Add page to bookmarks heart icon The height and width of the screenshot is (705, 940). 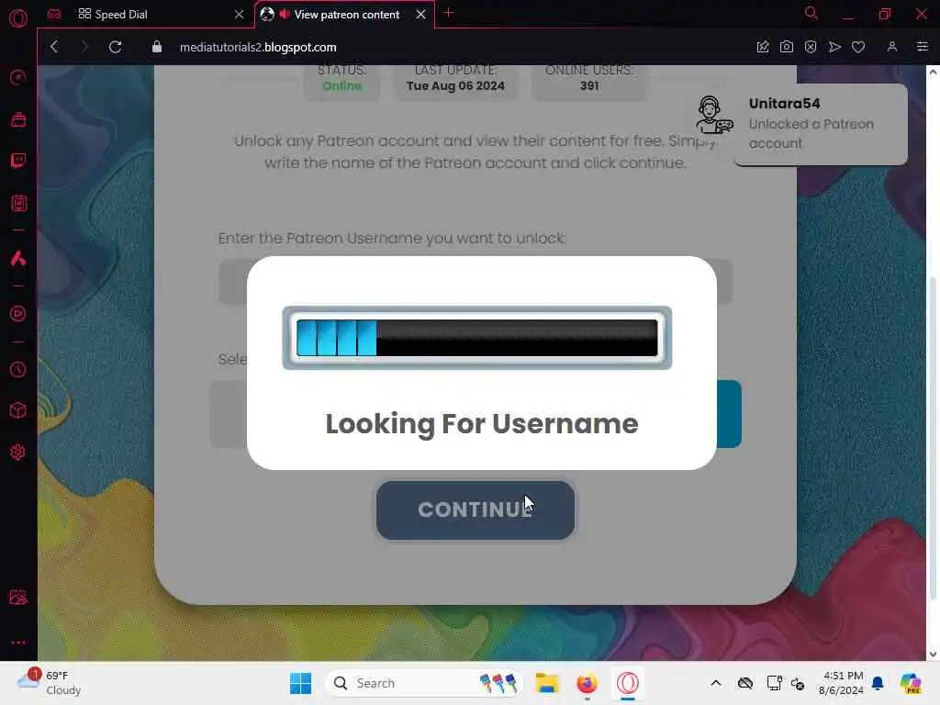[858, 47]
